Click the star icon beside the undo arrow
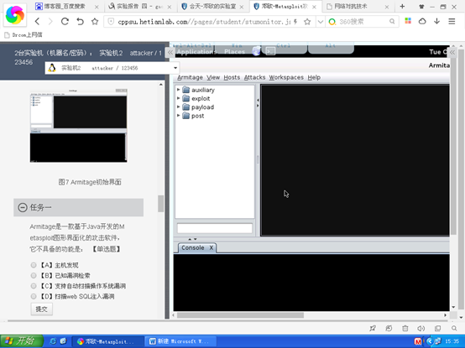This screenshot has width=465, height=348. click(95, 21)
